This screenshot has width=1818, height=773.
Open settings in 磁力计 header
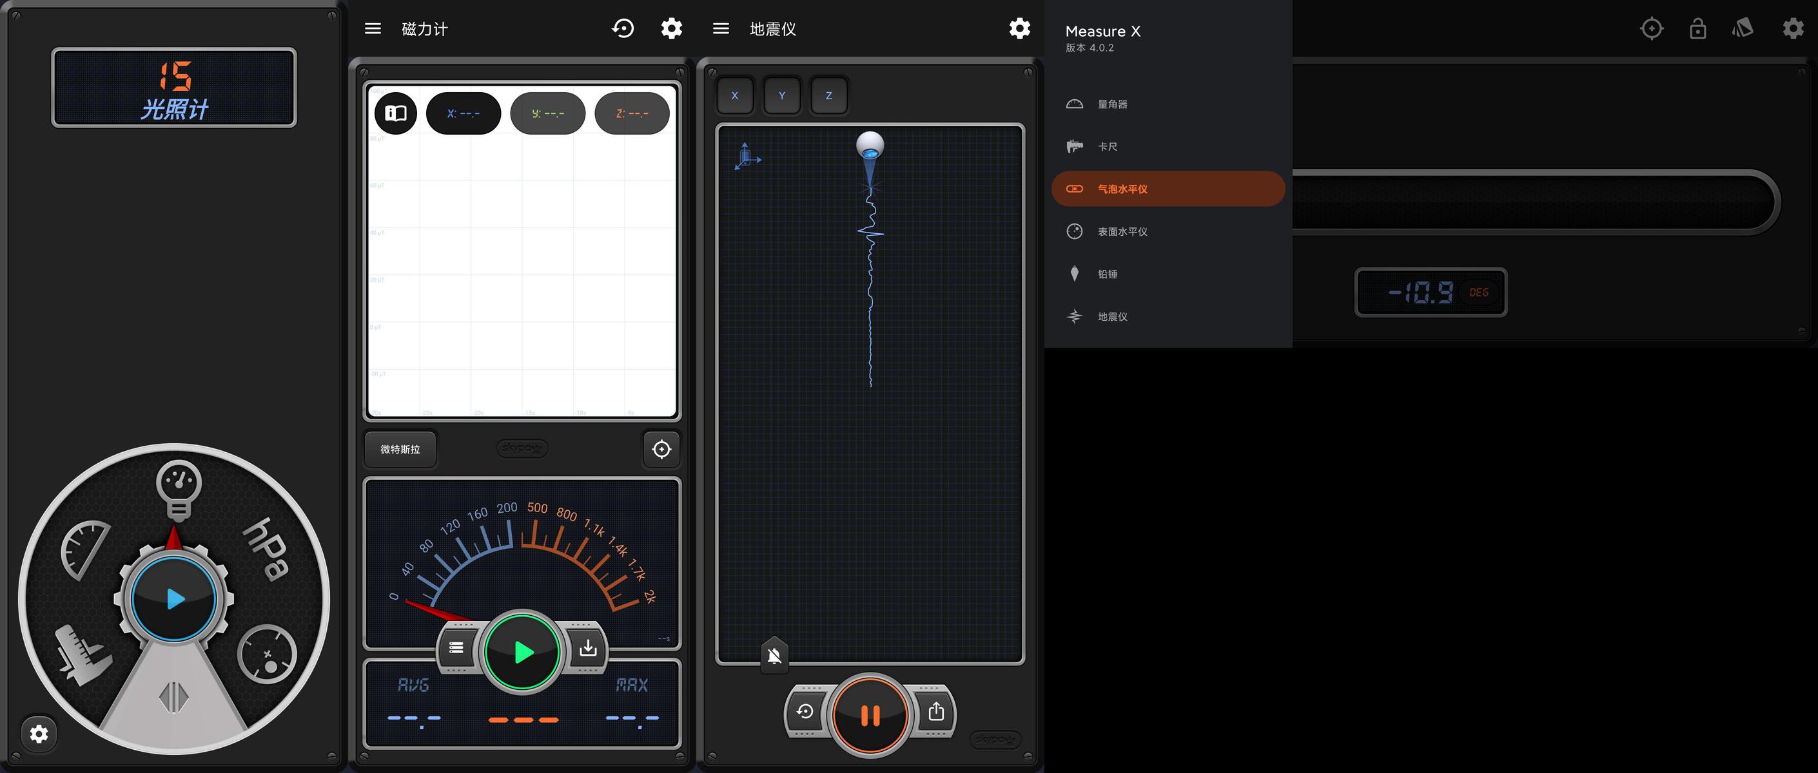pyautogui.click(x=671, y=28)
